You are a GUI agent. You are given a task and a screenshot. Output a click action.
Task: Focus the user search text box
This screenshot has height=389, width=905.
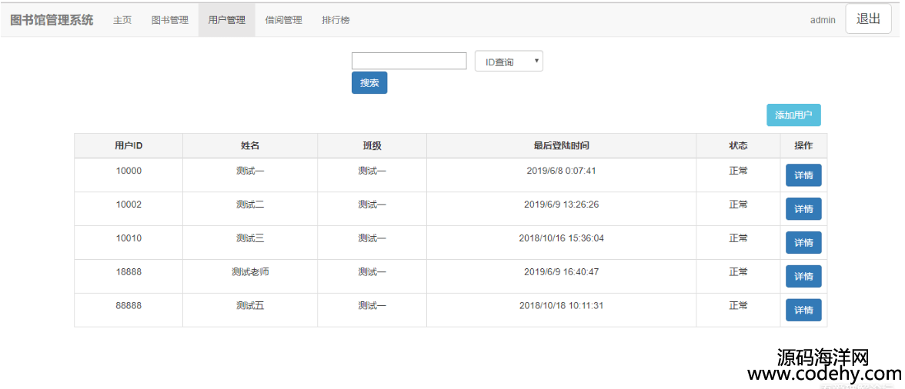(x=409, y=62)
